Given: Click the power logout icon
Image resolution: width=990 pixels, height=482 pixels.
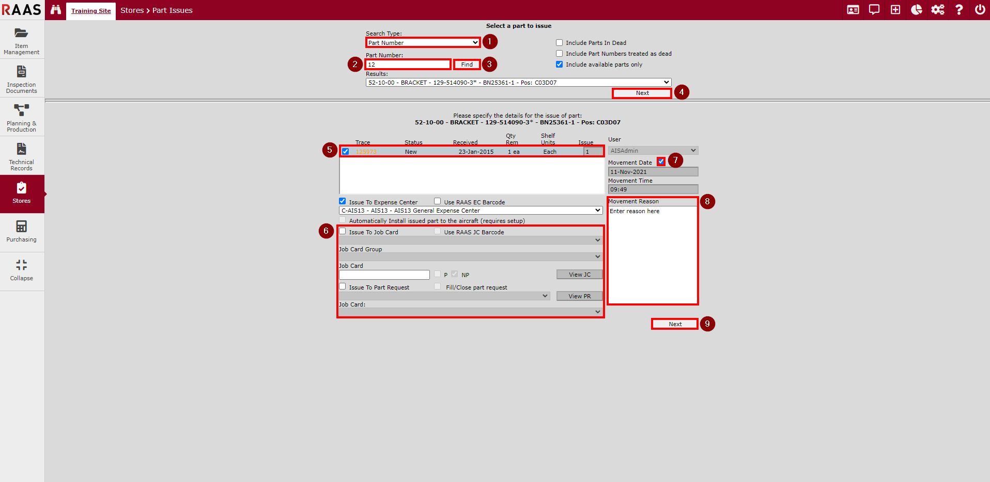Looking at the screenshot, I should [x=980, y=10].
